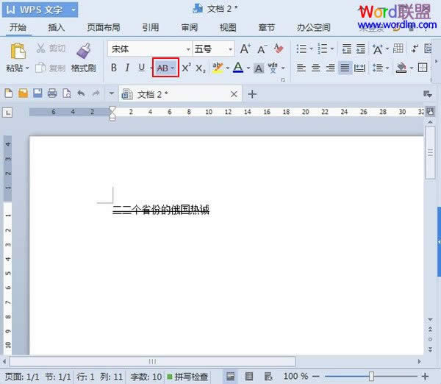
Task: Click the new document icon
Action: pyautogui.click(x=9, y=93)
